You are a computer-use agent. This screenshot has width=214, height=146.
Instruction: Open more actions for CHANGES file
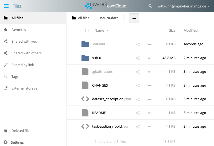(x=150, y=86)
